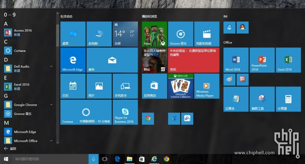The width and height of the screenshot is (305, 164).
Task: Open Cortana in the app list
Action: pyautogui.click(x=29, y=51)
